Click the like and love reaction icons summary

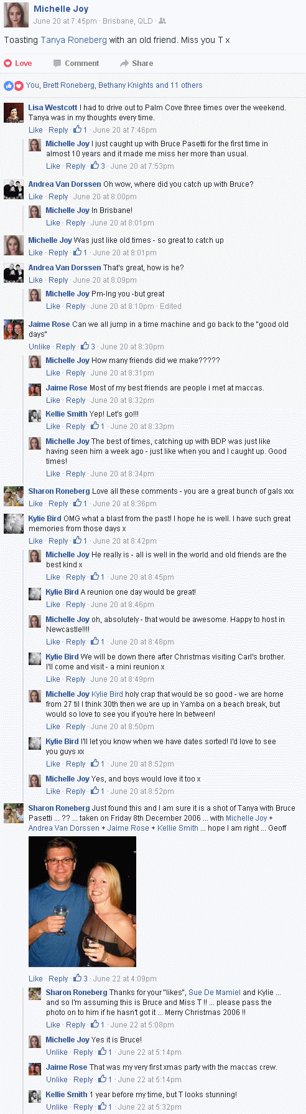(x=14, y=86)
